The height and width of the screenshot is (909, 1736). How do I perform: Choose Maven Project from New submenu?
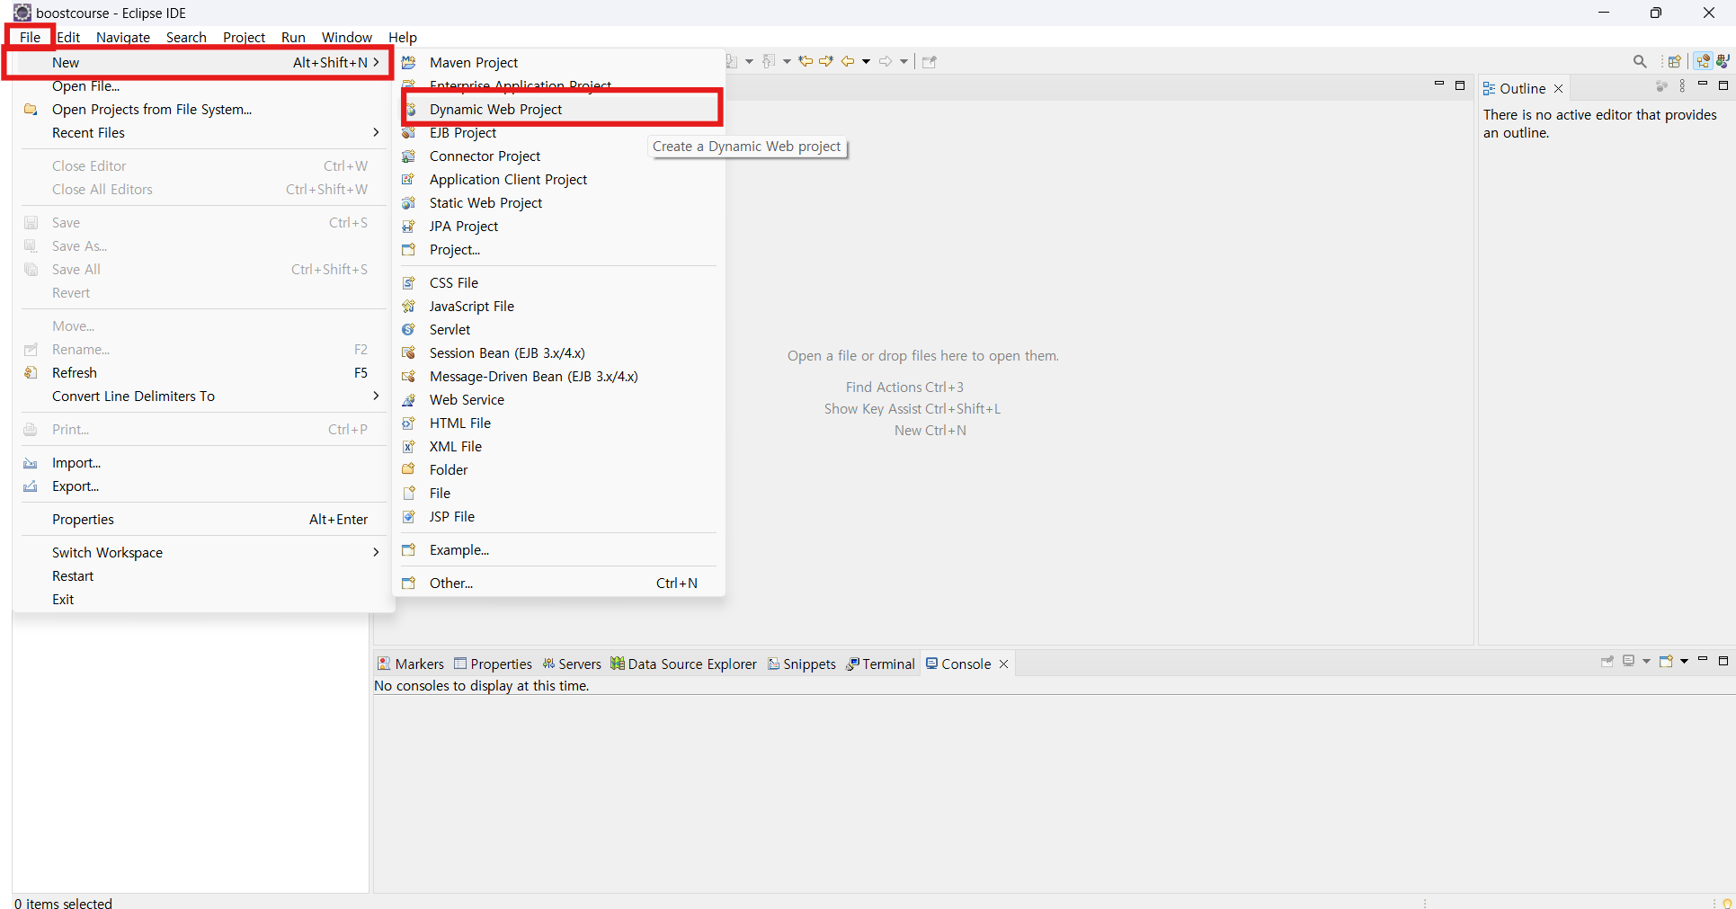pos(558,62)
